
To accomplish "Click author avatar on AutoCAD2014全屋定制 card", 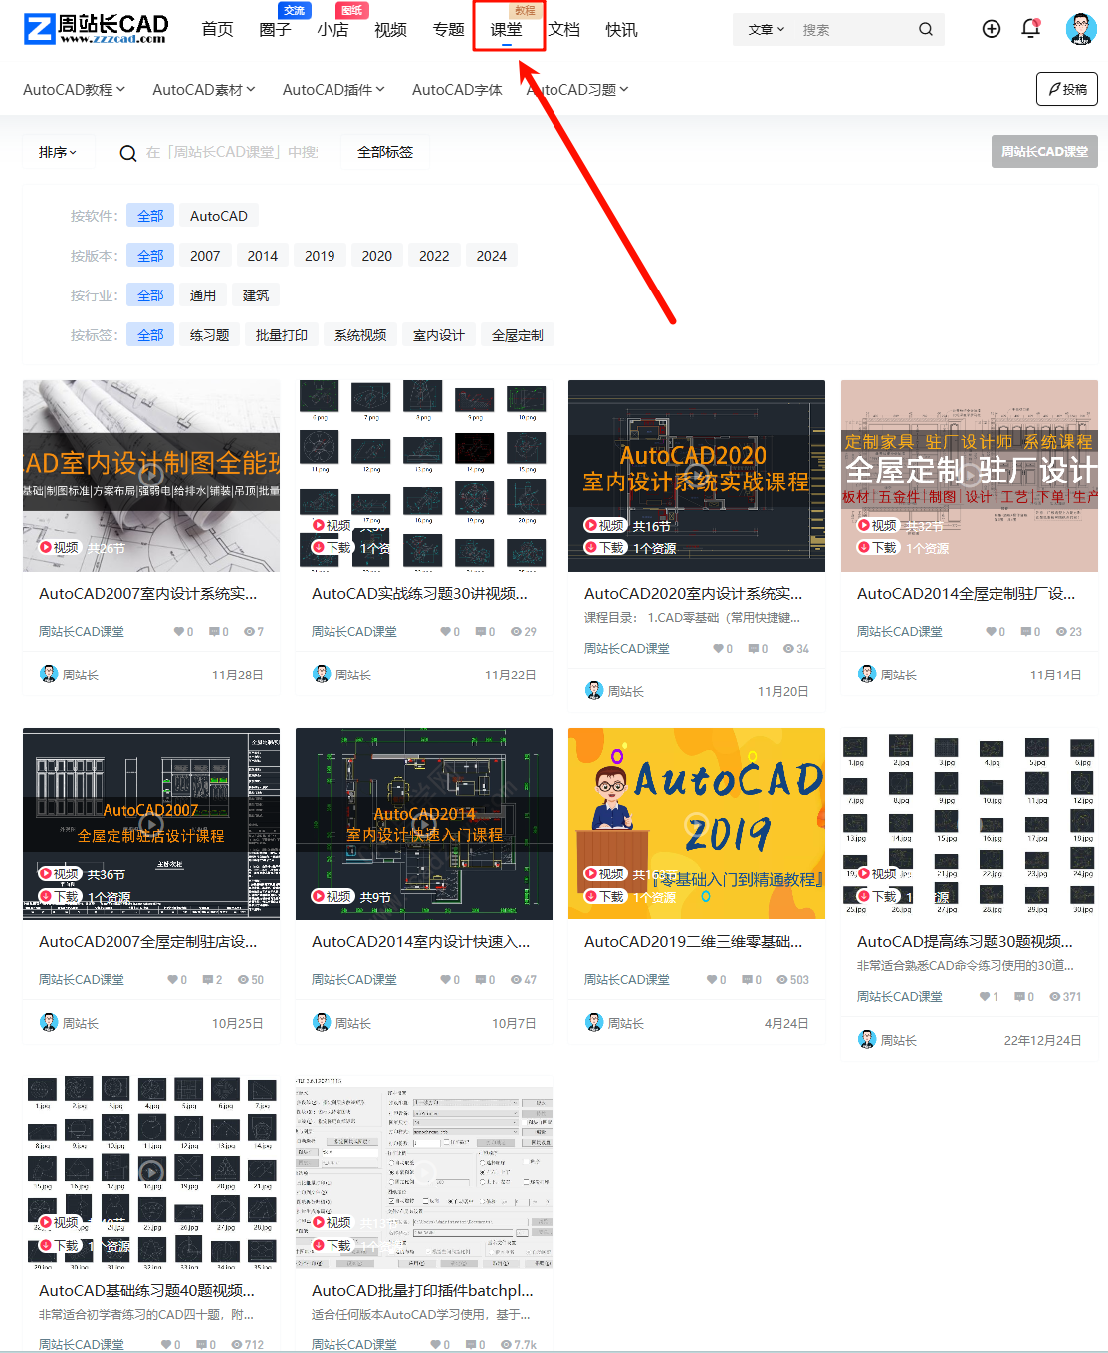I will click(x=867, y=674).
